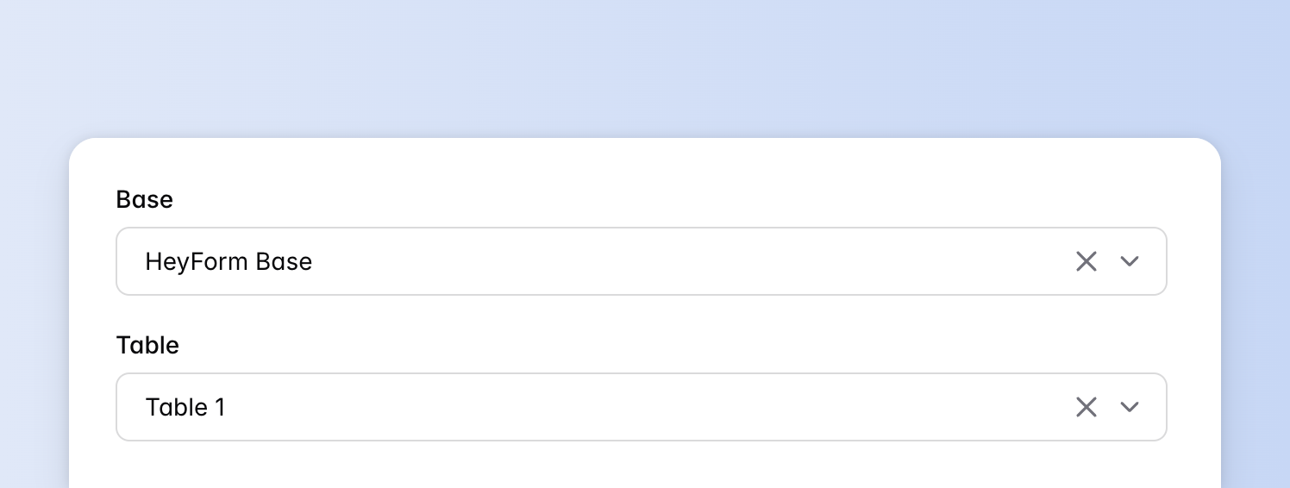Expand the Base dropdown chevron
This screenshot has height=488, width=1290.
1130,261
